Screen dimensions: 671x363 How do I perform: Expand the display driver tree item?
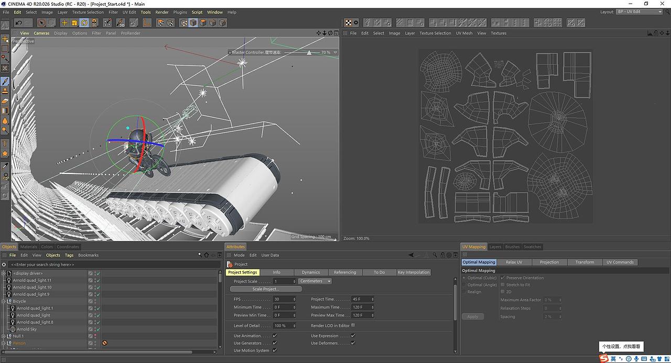click(4, 273)
